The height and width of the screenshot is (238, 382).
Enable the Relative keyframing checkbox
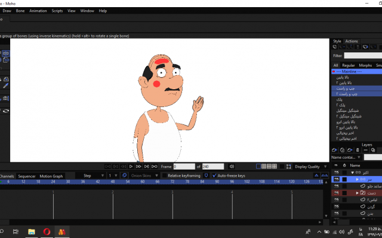[x=165, y=176]
